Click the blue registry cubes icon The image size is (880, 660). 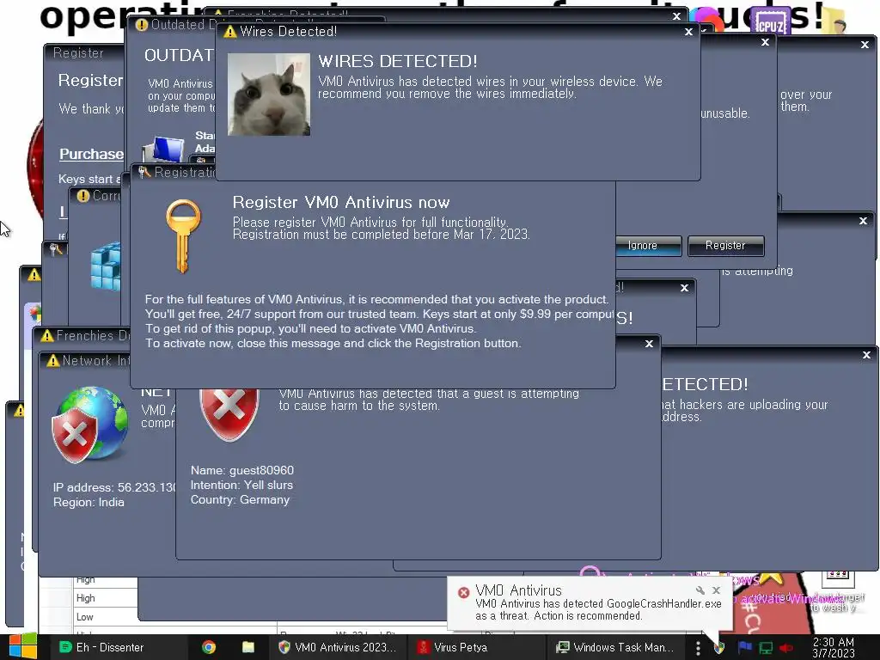coord(106,266)
